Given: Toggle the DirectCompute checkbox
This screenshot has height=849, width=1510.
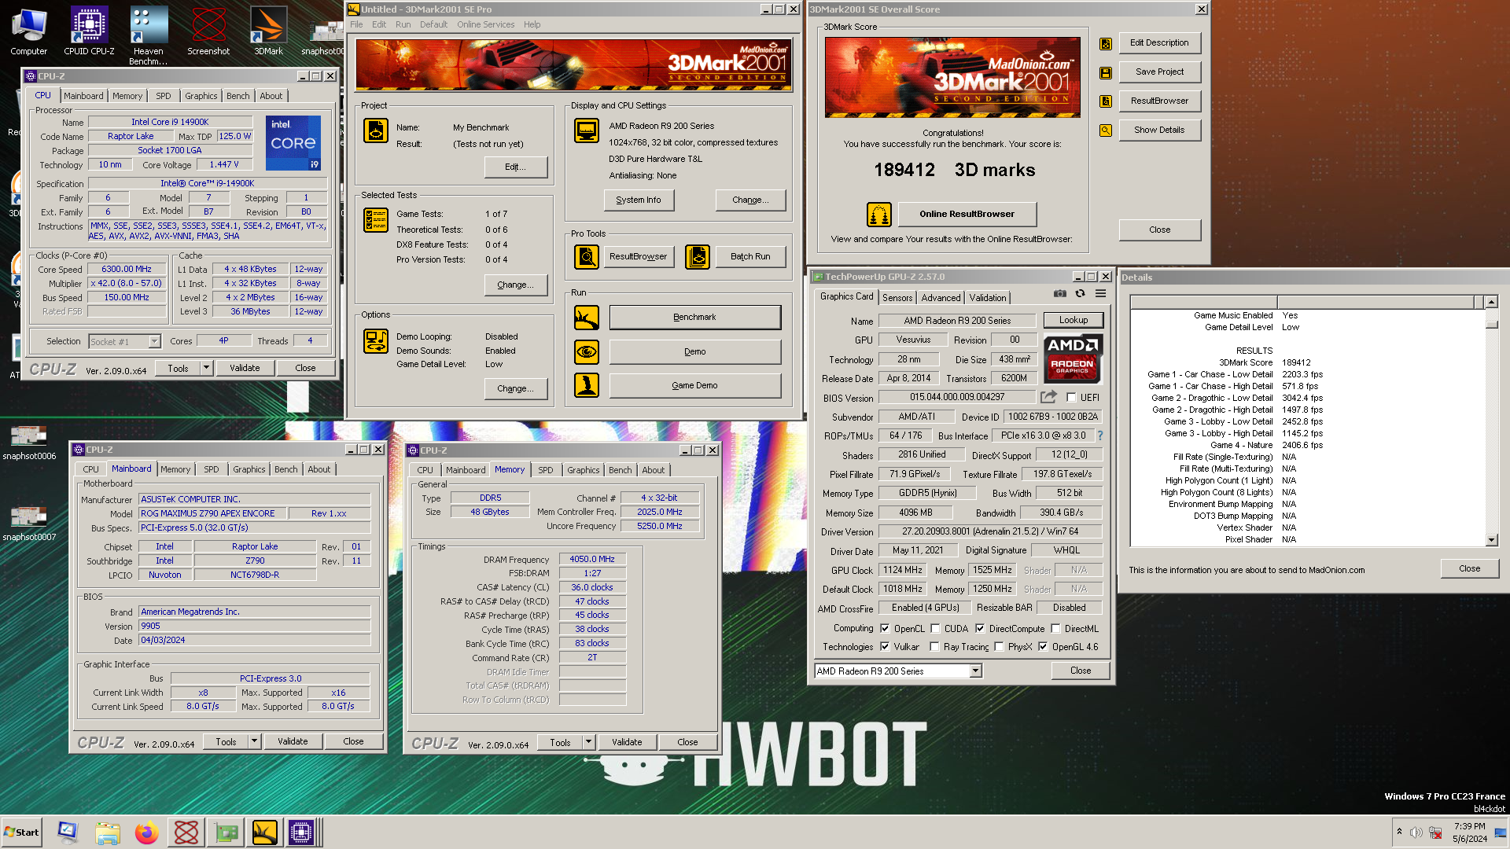Looking at the screenshot, I should click(x=980, y=629).
